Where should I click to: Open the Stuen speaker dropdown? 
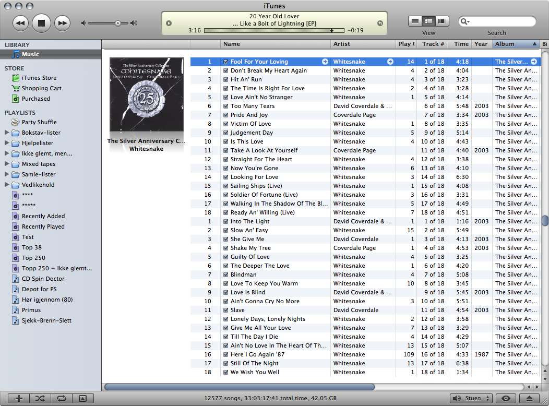click(x=472, y=398)
